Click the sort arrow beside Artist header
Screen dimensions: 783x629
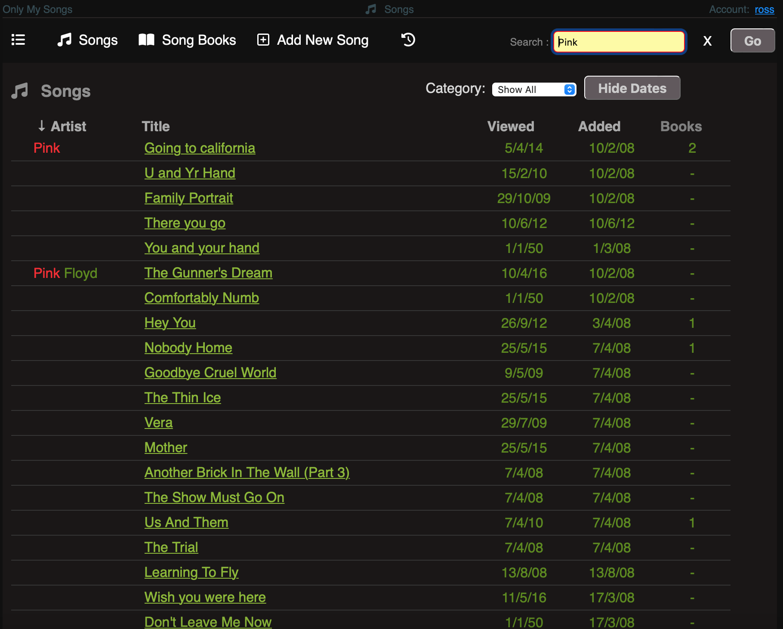click(x=41, y=126)
